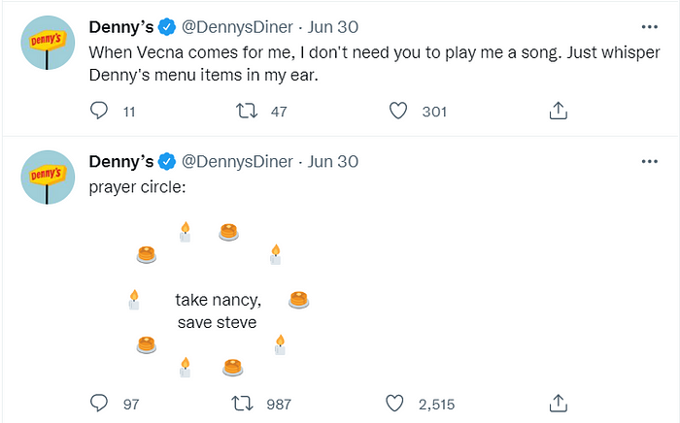Open Denny's avatar on second tweet
Screen dimensions: 680x423
tap(48, 178)
